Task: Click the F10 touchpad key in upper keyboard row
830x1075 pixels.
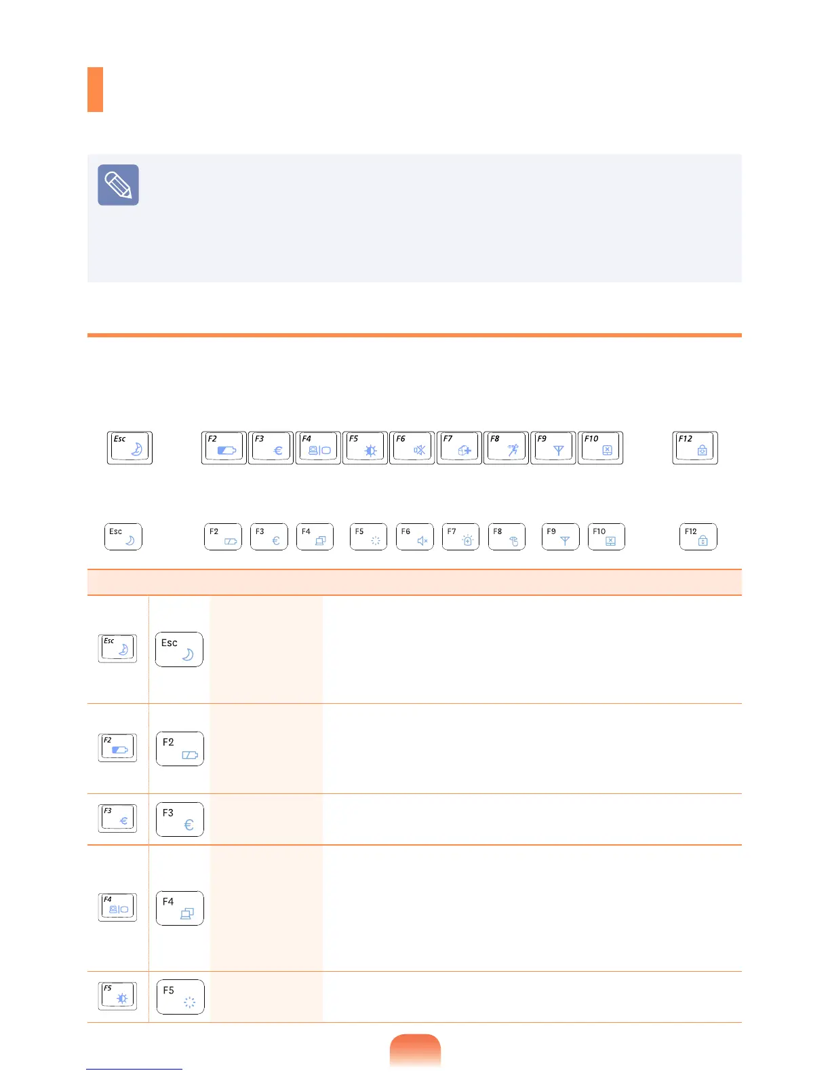Action: click(x=601, y=448)
